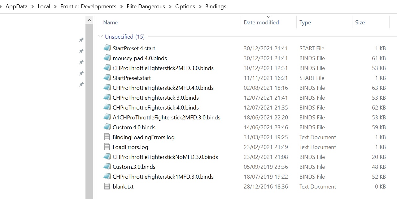Click the CHProThrottleFighterstickNoMFD.3.0.binds file icon
397x199 pixels.
click(x=107, y=157)
